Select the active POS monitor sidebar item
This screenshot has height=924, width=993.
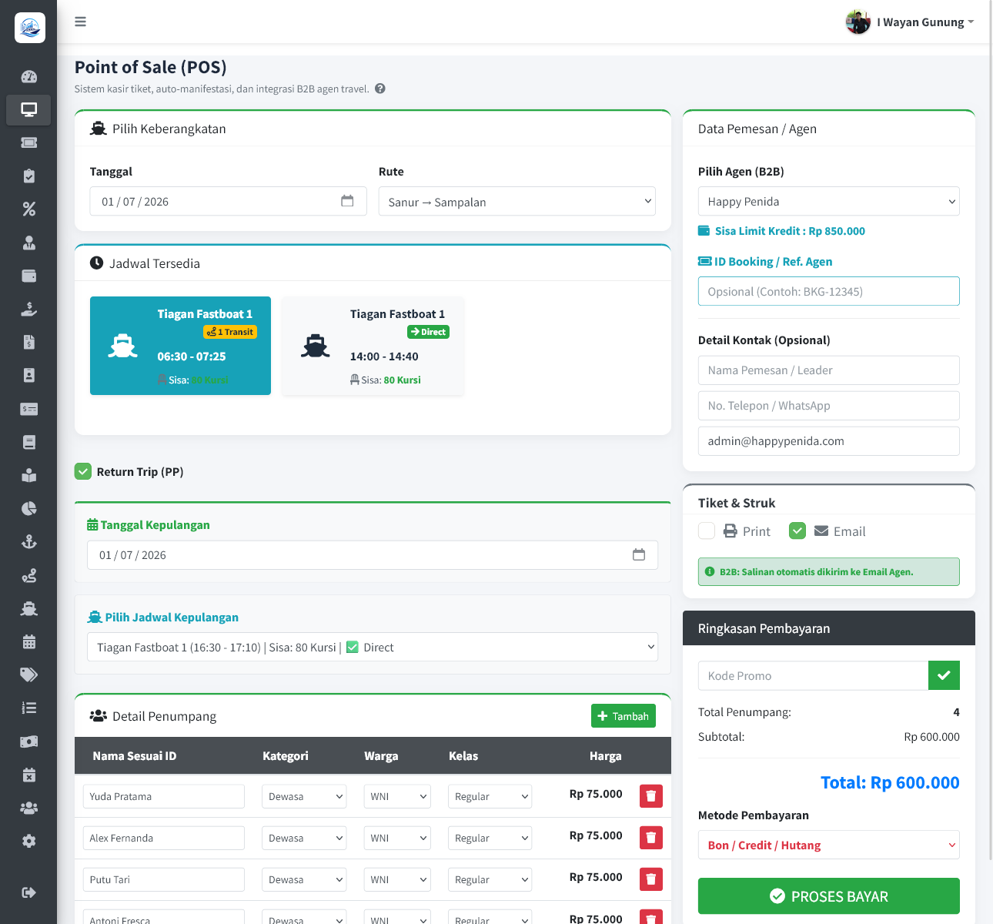28,109
